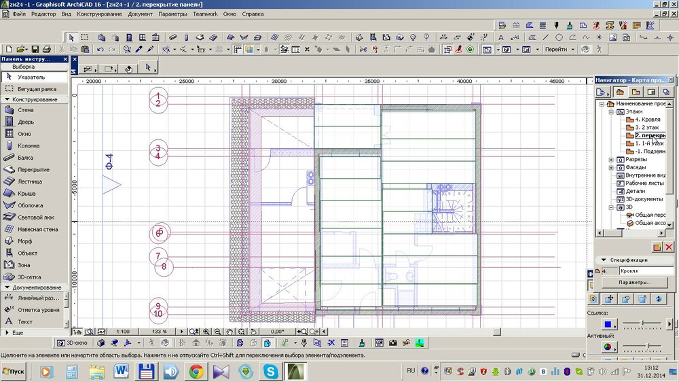Image resolution: width=679 pixels, height=382 pixels.
Task: Select the Стена (Wall) tool
Action: click(25, 109)
